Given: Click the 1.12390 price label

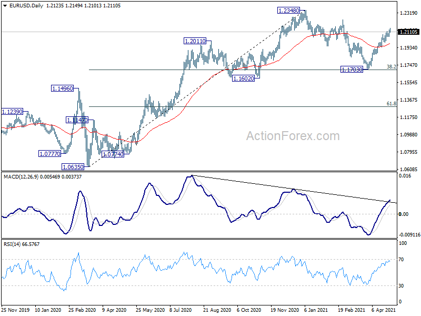Looking at the screenshot, I should coord(12,112).
